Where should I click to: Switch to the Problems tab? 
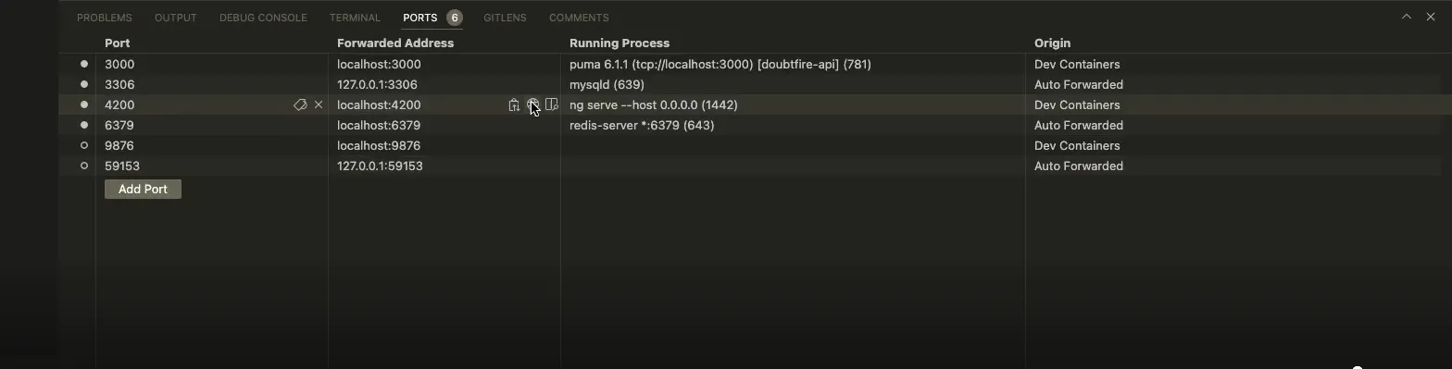(x=105, y=18)
